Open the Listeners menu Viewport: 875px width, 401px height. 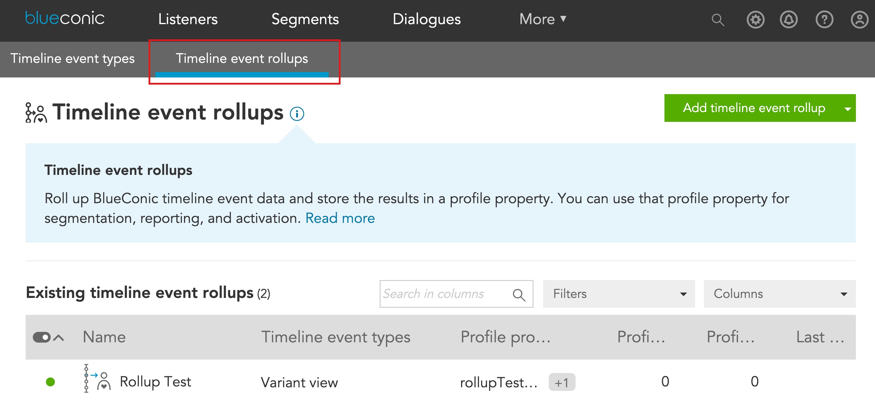coord(188,19)
